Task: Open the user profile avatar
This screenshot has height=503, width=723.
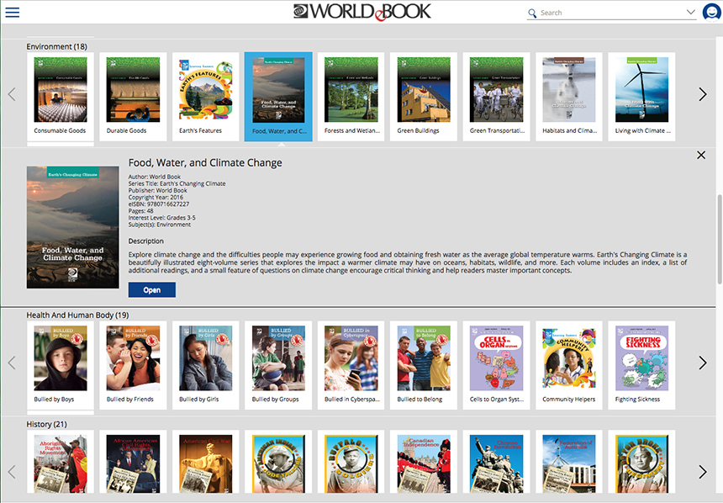Action: (x=711, y=13)
